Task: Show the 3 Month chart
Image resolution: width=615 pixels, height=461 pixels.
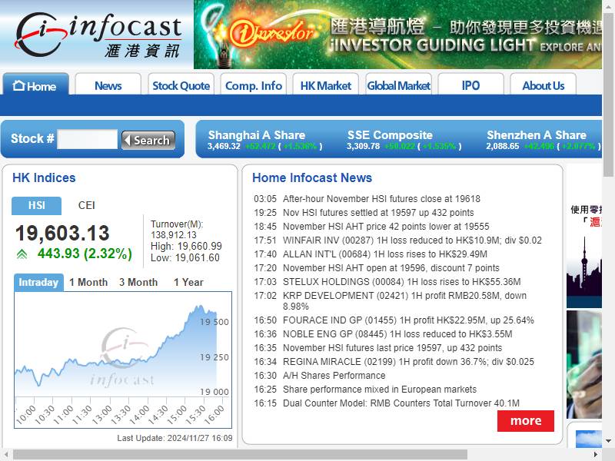Action: click(138, 282)
